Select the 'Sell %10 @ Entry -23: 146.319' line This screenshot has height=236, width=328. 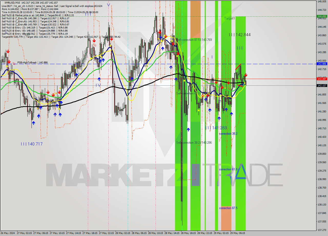click(35, 28)
